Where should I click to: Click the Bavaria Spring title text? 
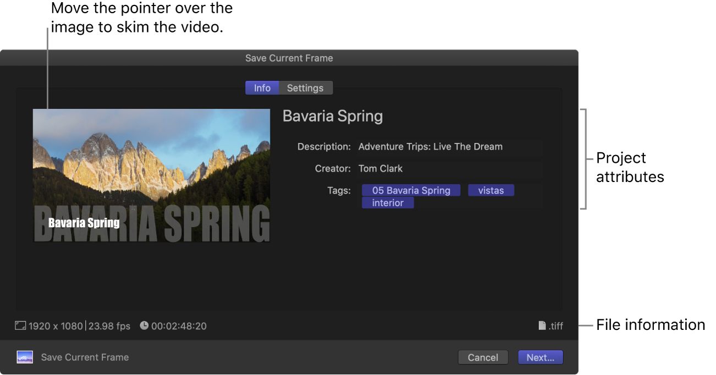pos(333,116)
